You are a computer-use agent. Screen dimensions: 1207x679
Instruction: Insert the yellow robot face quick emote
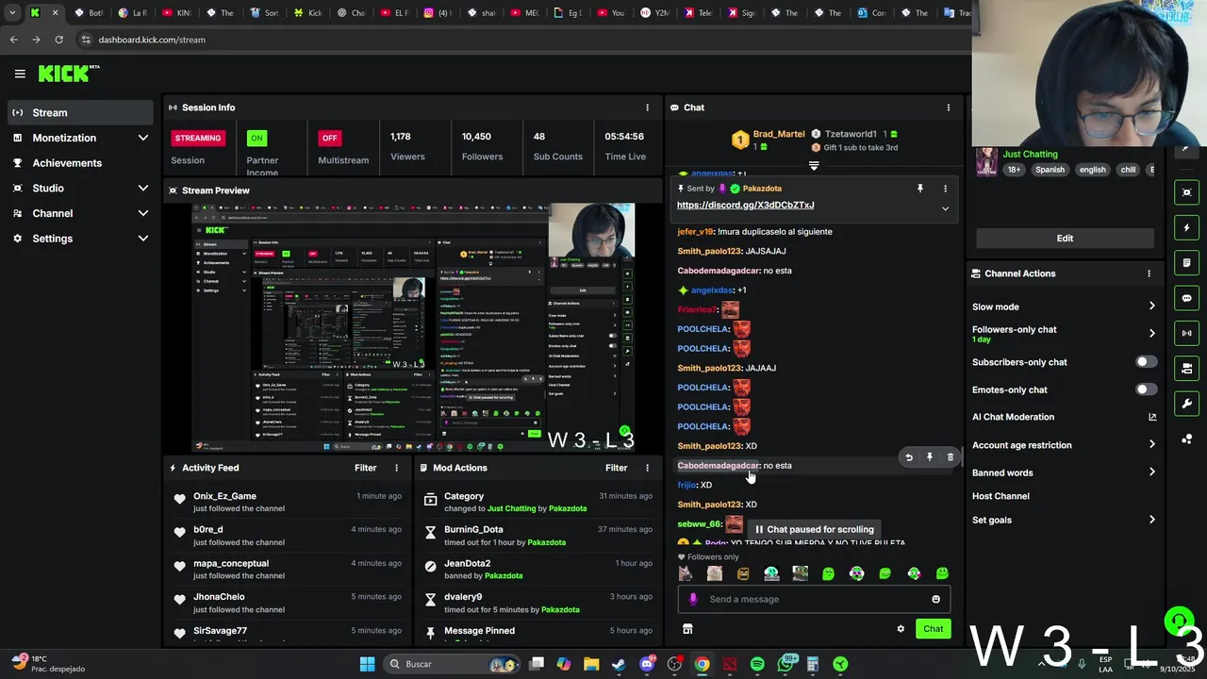point(743,573)
